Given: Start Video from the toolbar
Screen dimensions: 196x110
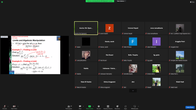Looking at the screenshot, I should (14, 107).
